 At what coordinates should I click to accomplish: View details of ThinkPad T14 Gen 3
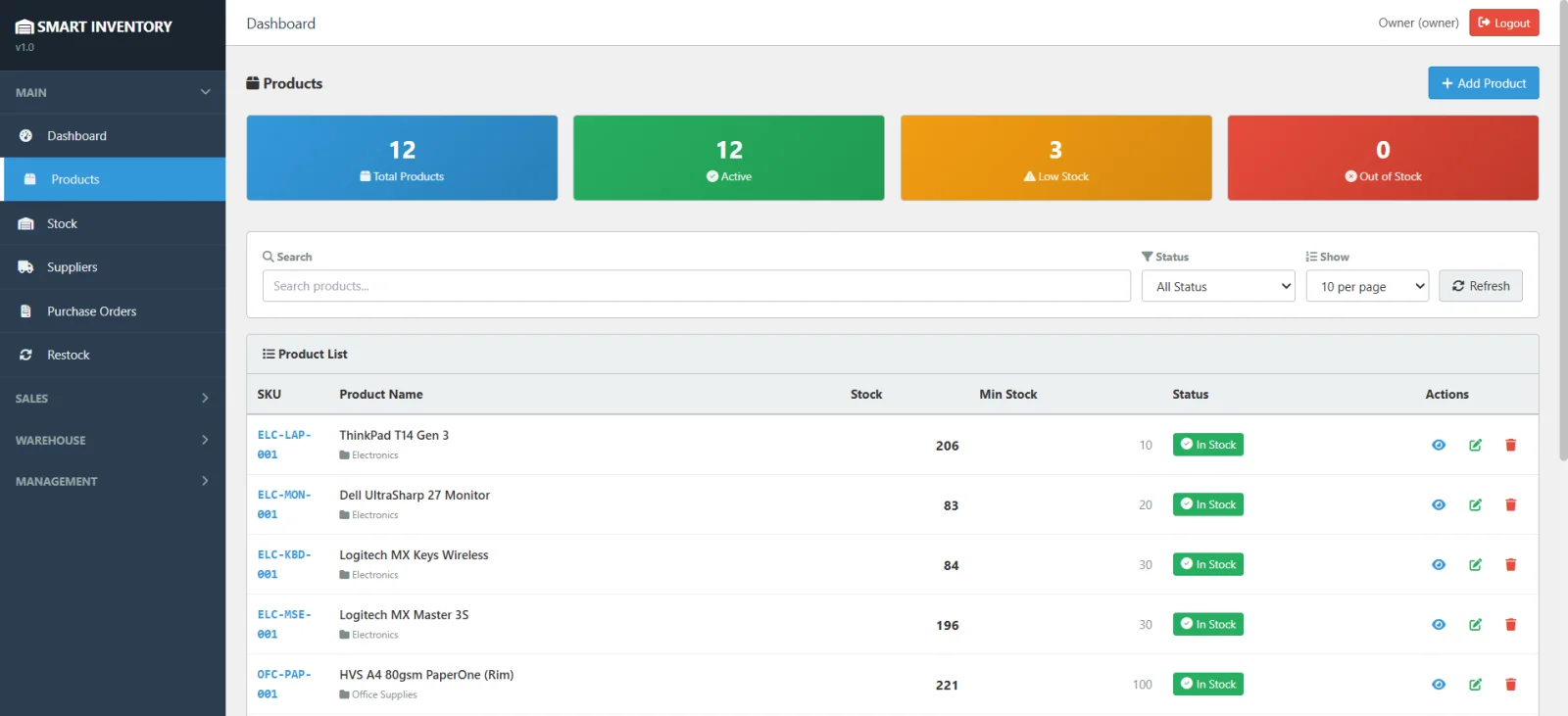1439,445
